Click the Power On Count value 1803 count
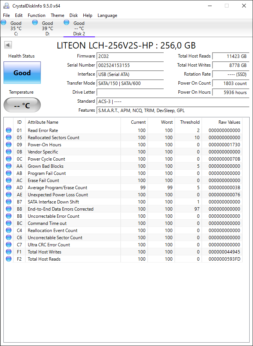Viewport: 253px width, 346px height. pos(231,83)
